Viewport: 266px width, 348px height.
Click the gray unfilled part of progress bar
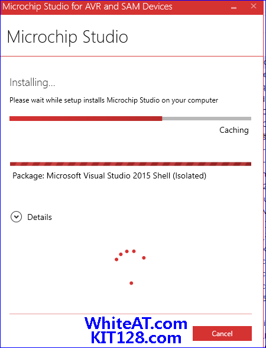pos(206,119)
